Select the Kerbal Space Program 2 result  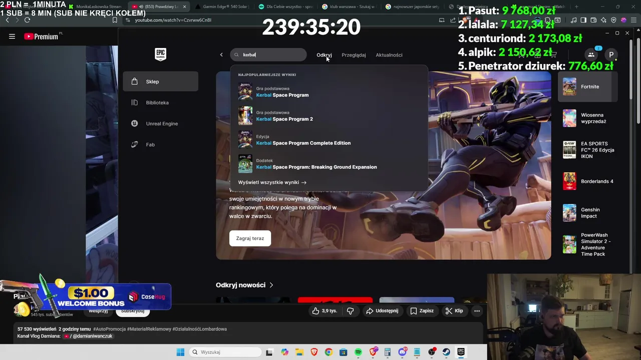pyautogui.click(x=329, y=116)
